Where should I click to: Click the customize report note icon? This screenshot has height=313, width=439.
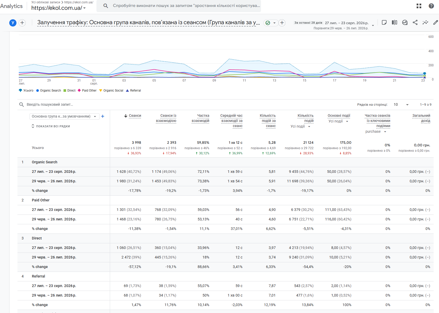tap(384, 22)
